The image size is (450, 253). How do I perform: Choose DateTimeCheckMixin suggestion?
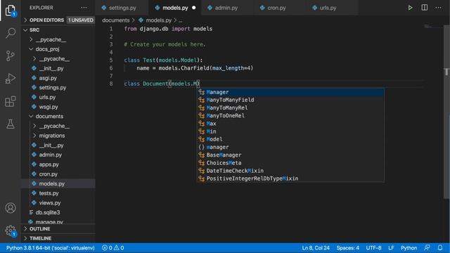tap(290, 170)
